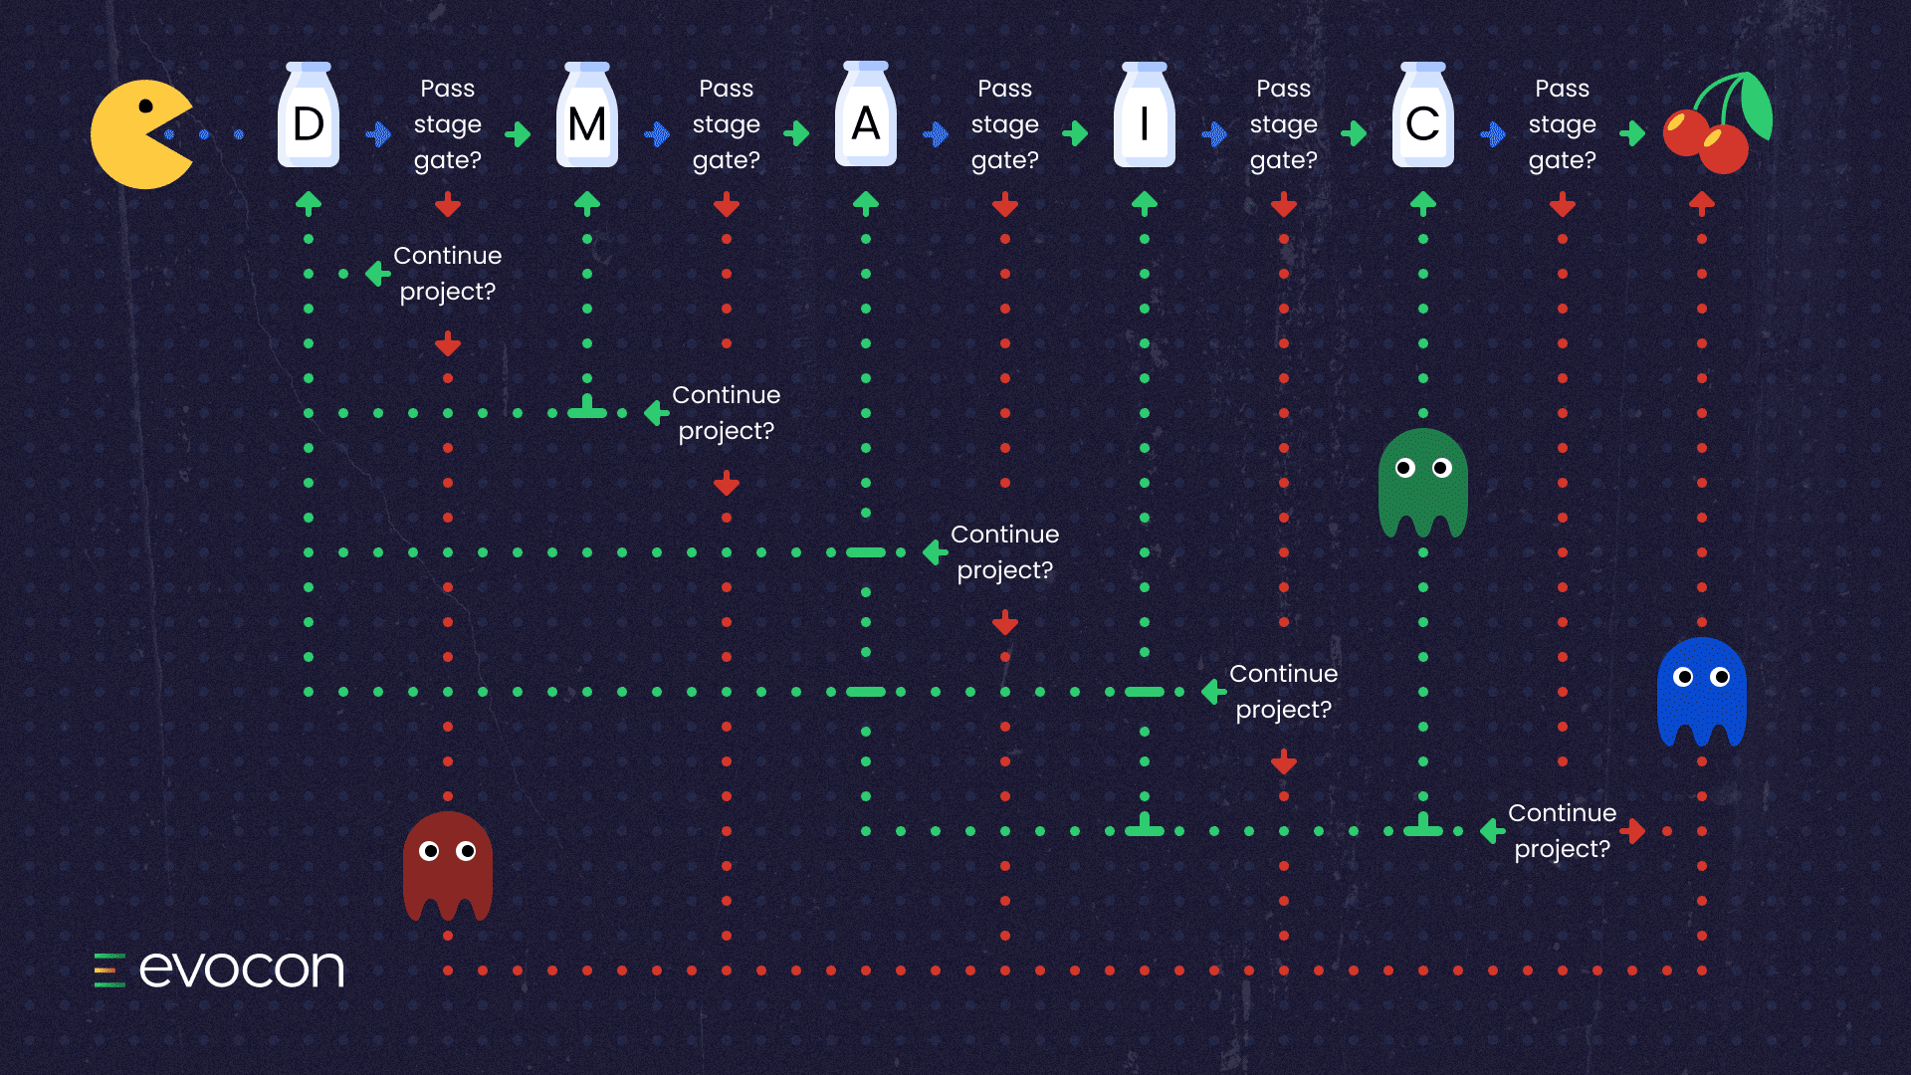Click Pass stage gate text after C
The image size is (1911, 1075).
point(1563,124)
